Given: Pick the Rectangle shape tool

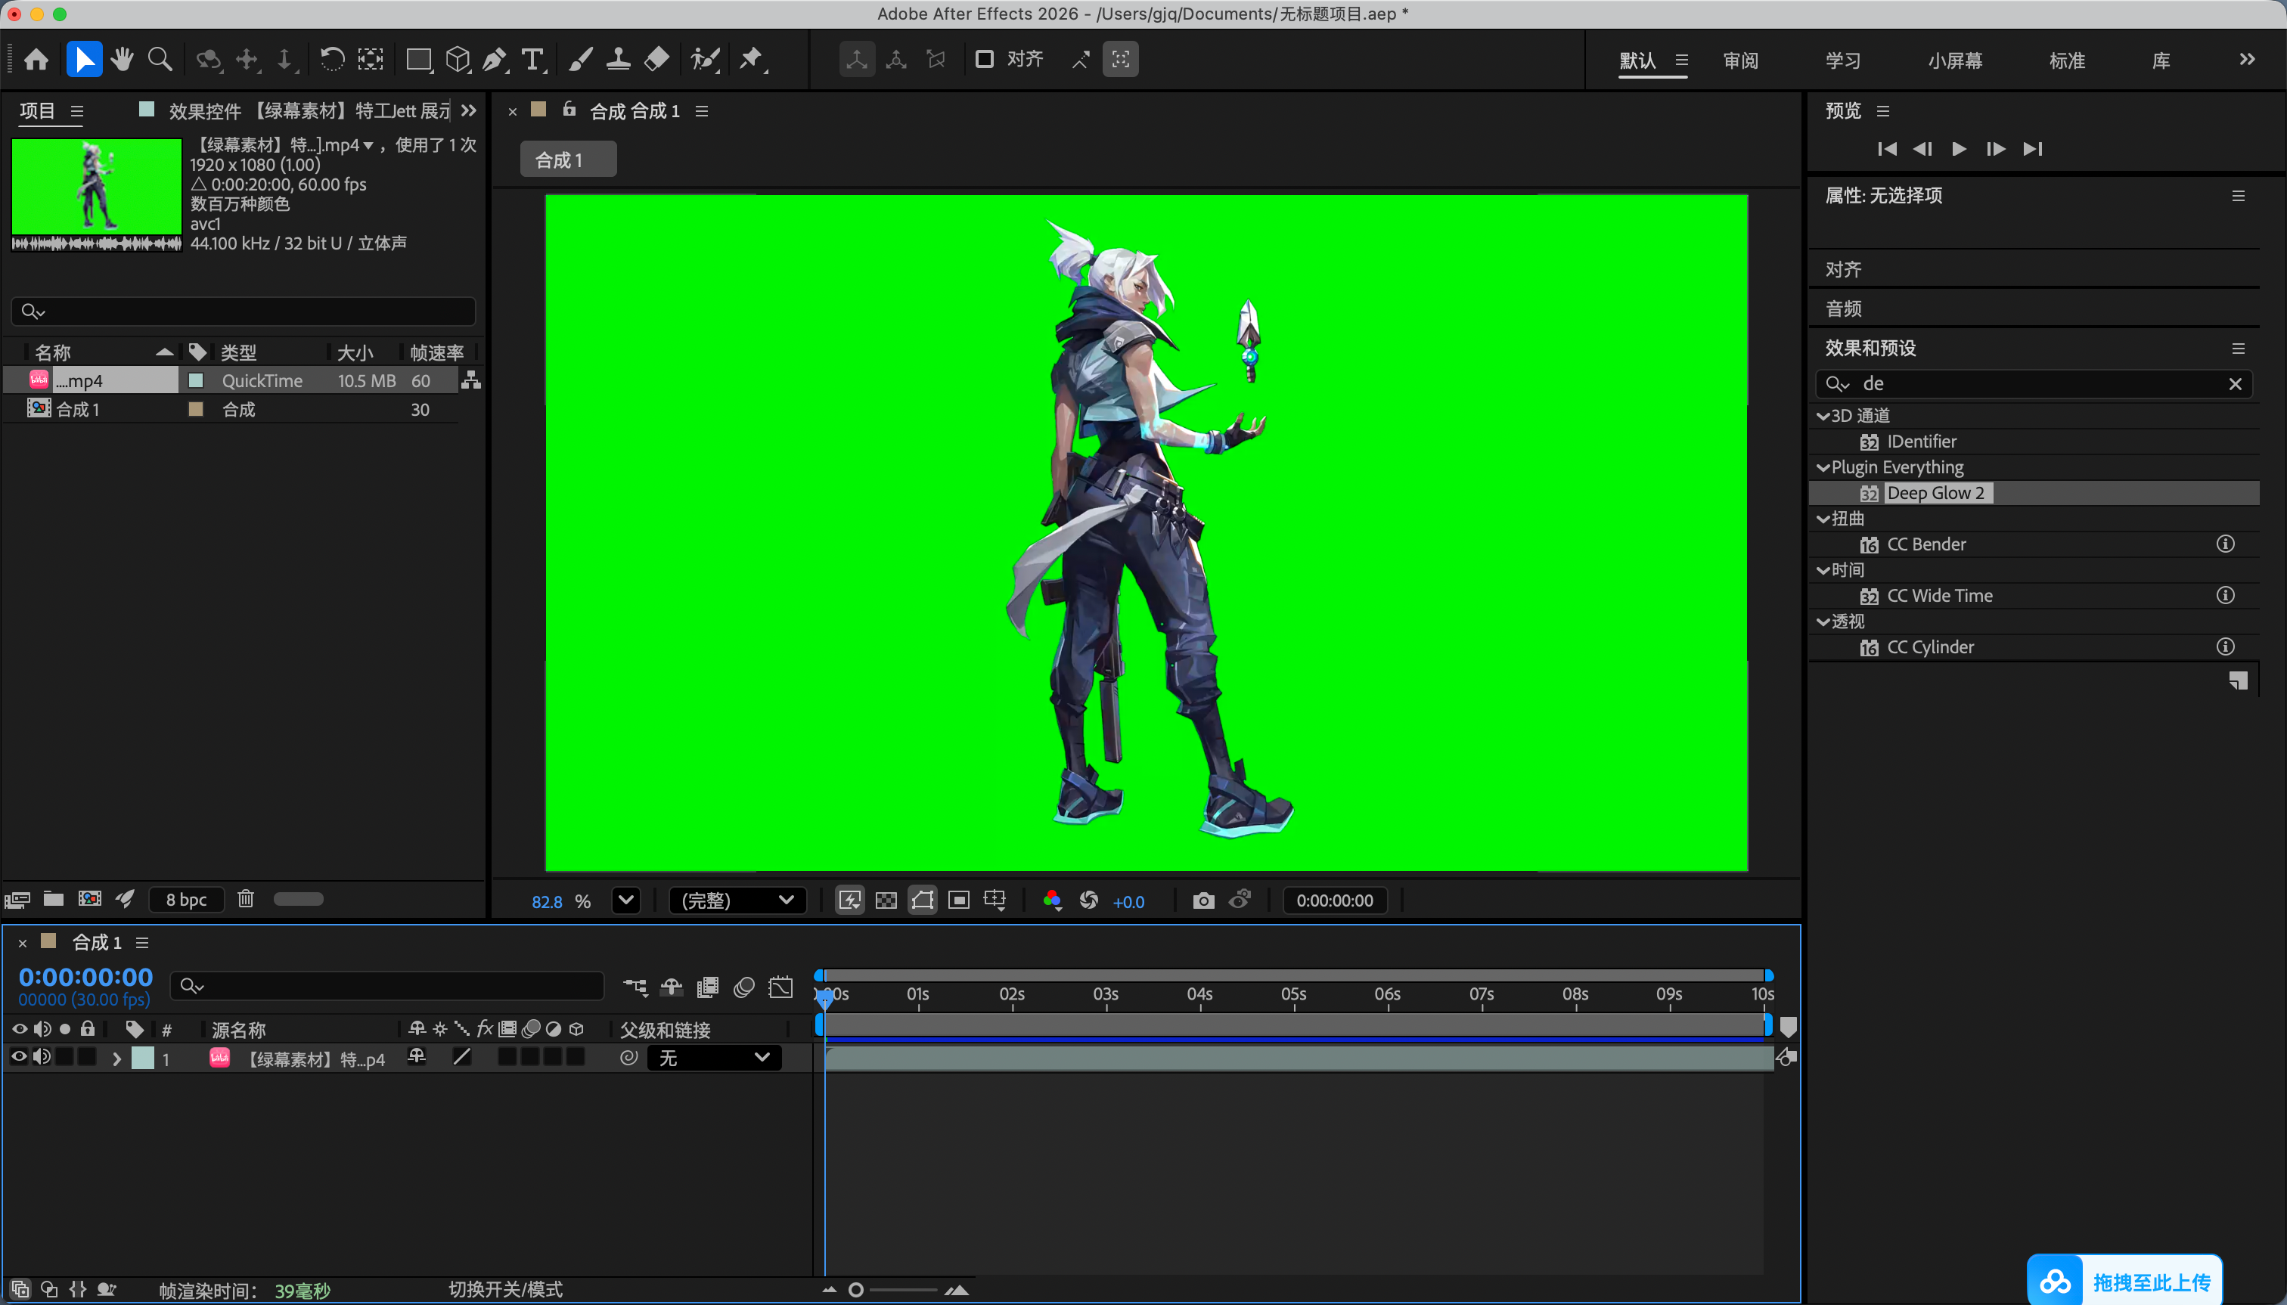Looking at the screenshot, I should point(419,60).
